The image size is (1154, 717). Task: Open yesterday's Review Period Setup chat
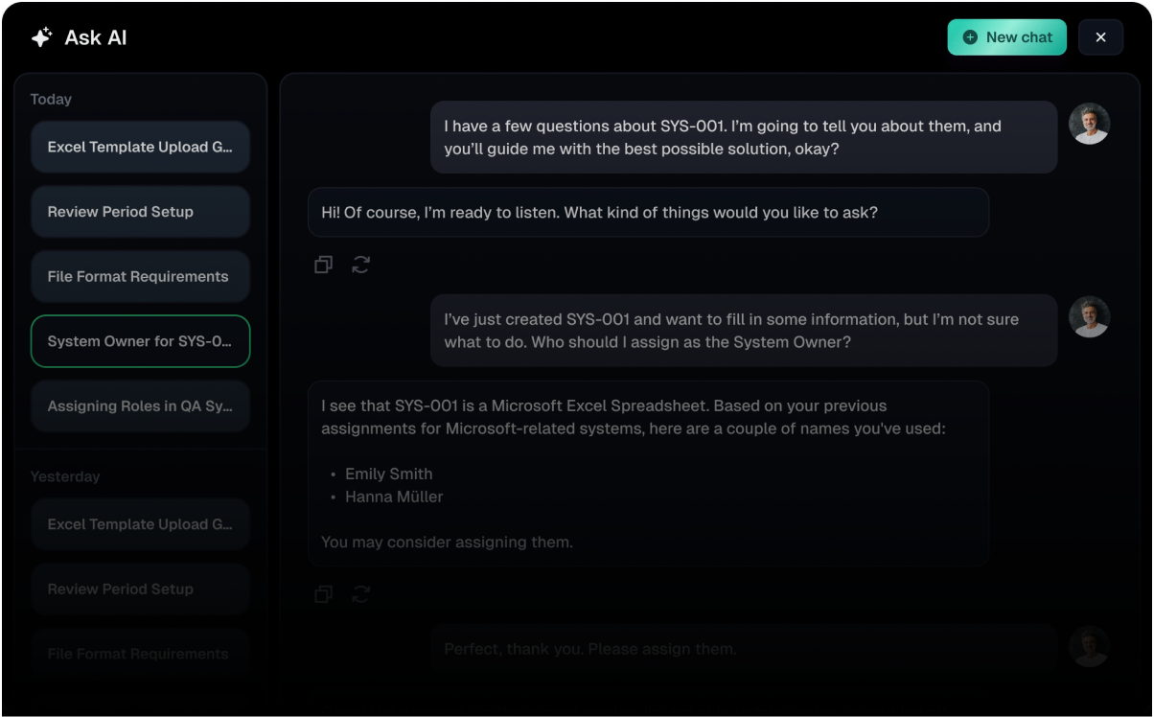pyautogui.click(x=140, y=590)
